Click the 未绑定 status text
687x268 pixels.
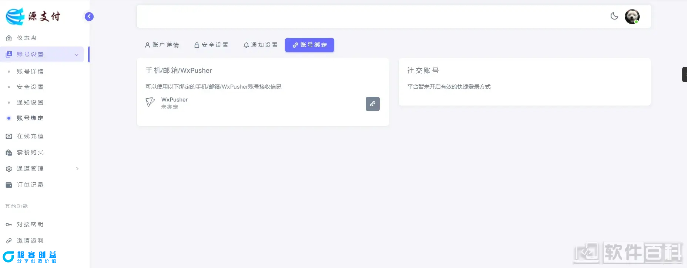coord(170,107)
